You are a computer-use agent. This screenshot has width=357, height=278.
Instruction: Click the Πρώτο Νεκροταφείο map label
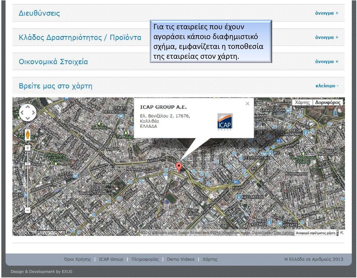(x=328, y=152)
